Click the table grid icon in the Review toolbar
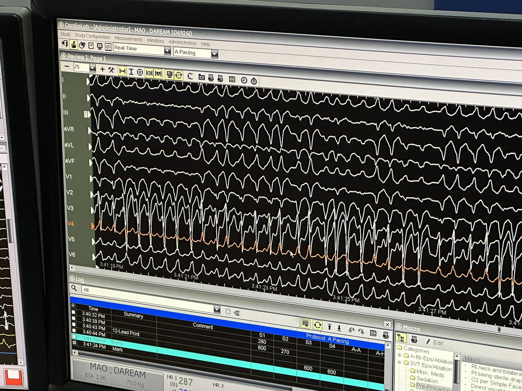Viewport: 522px width, 391px height. coord(232,79)
